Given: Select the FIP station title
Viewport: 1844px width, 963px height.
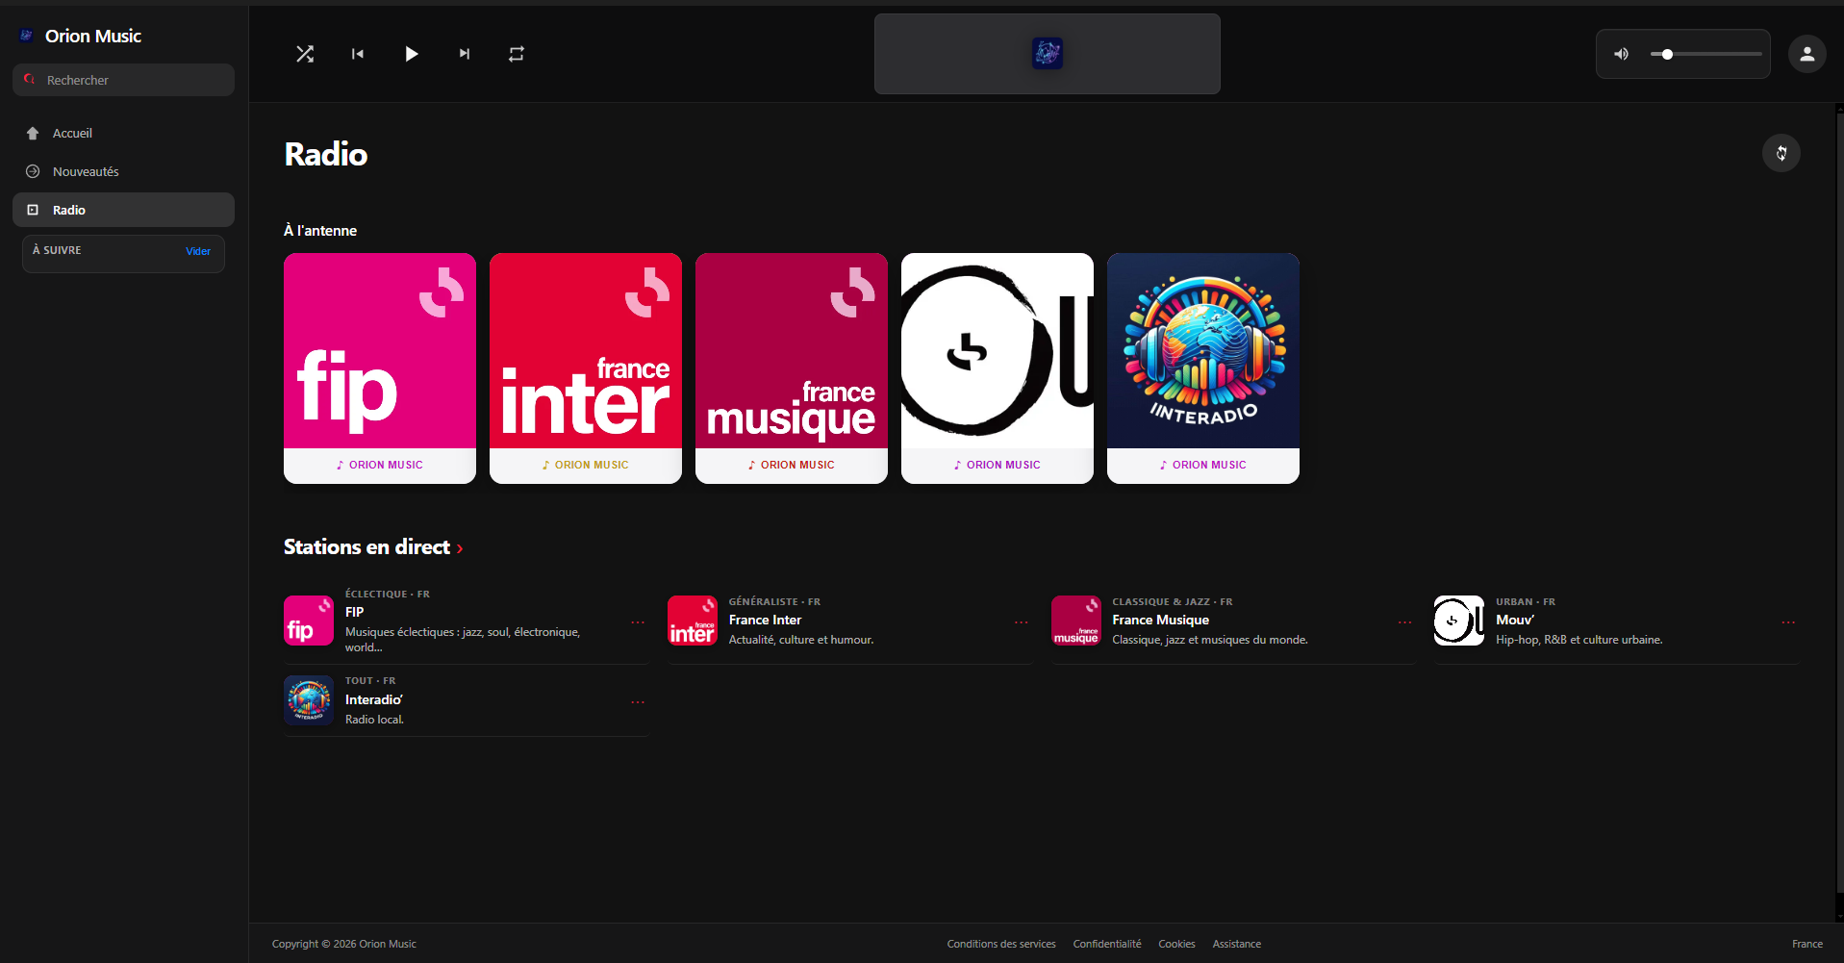Looking at the screenshot, I should (355, 612).
